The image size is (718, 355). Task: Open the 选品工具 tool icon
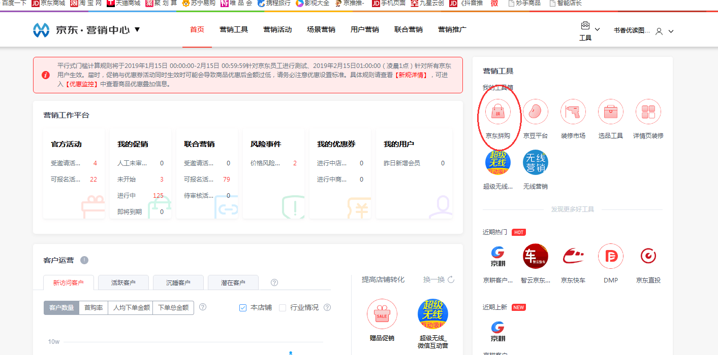610,112
